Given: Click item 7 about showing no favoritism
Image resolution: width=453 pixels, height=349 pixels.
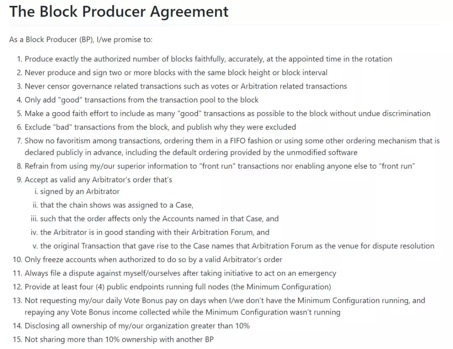Looking at the screenshot, I should [232, 140].
